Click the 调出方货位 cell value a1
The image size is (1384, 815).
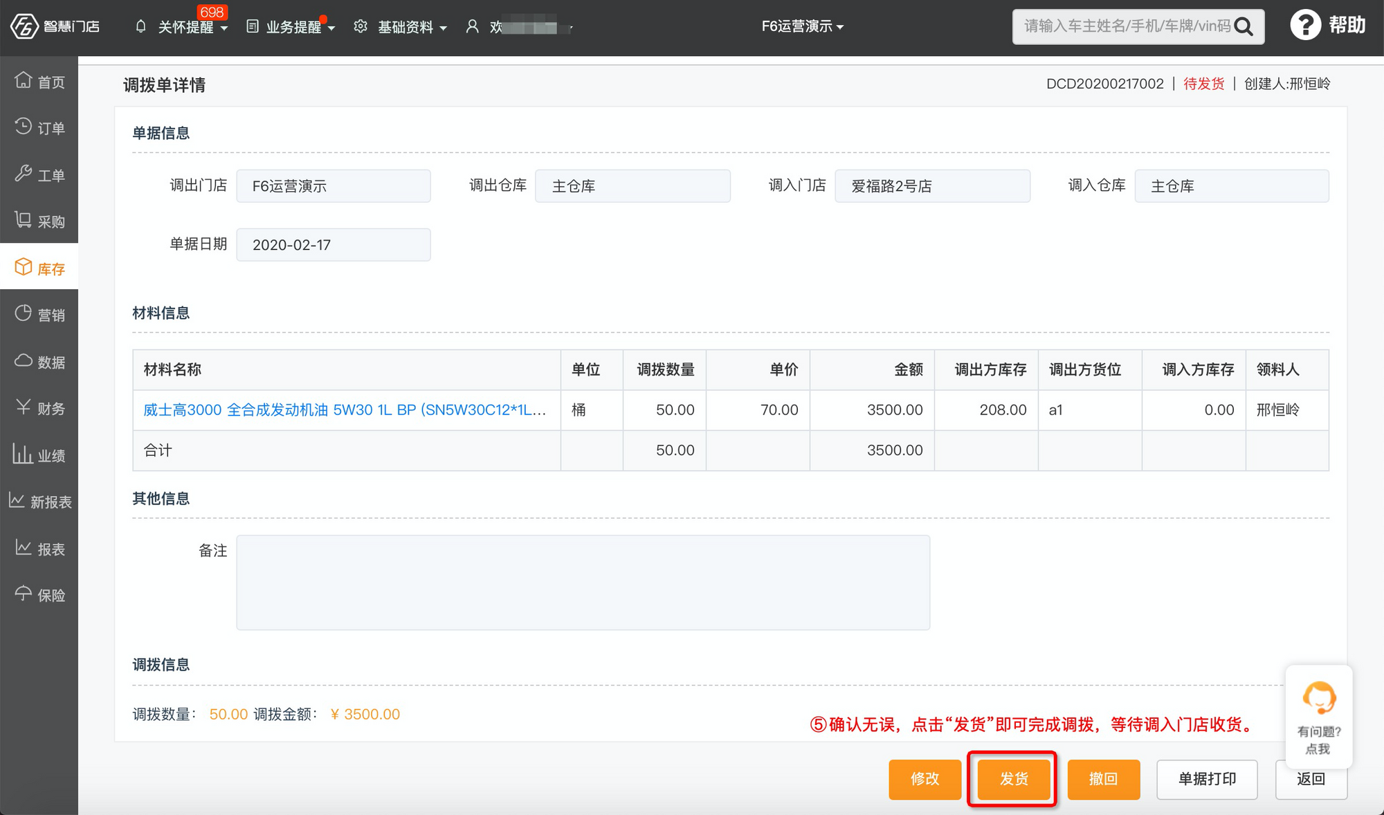(1055, 410)
